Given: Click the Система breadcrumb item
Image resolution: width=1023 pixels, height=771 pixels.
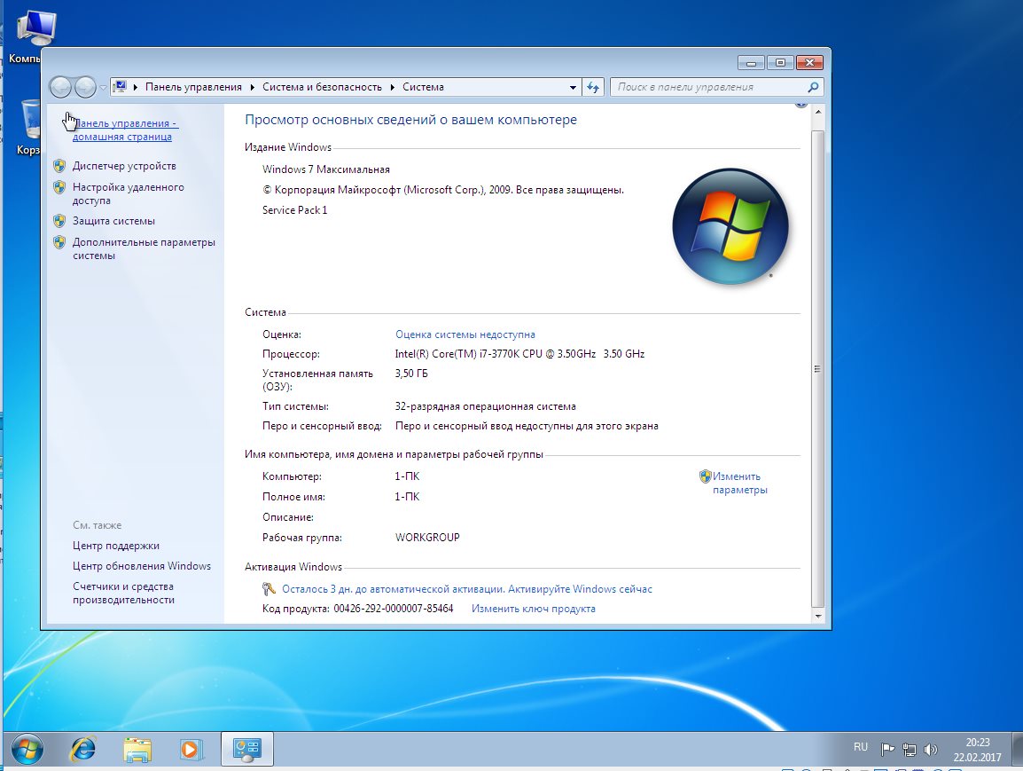Looking at the screenshot, I should point(423,87).
